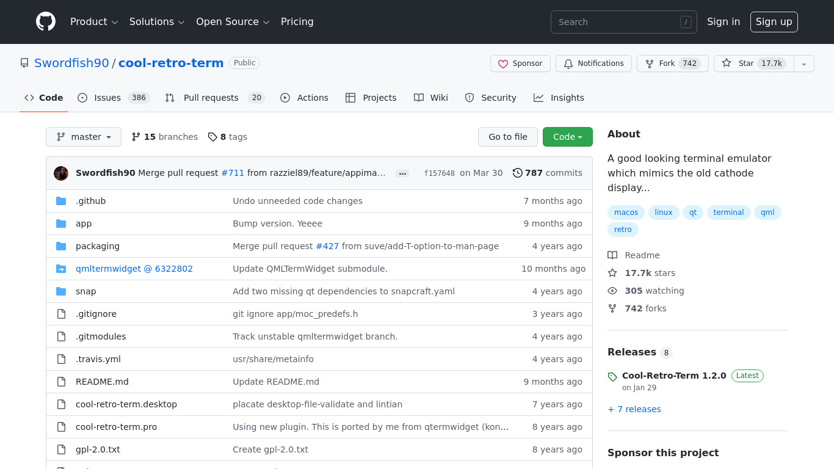Click the file icon for README.md
The image size is (834, 469).
61,382
